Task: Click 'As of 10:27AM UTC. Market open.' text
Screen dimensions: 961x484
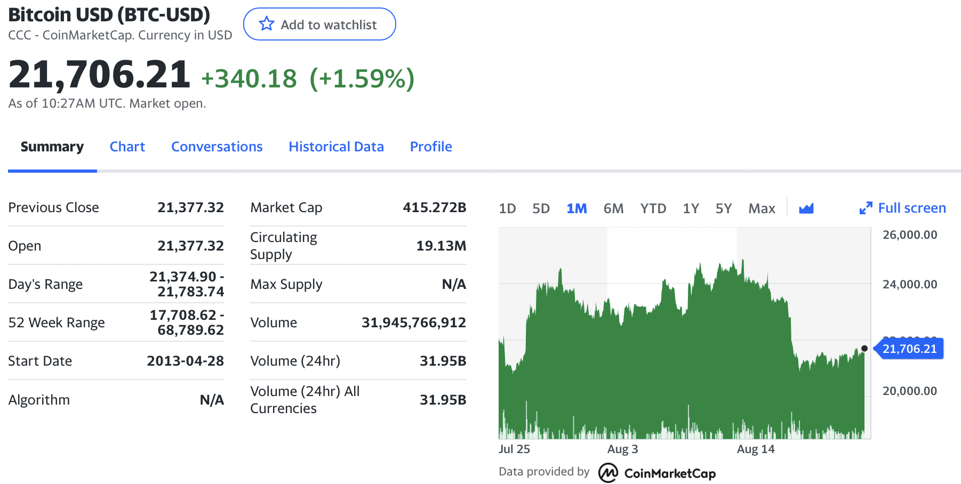Action: point(107,103)
